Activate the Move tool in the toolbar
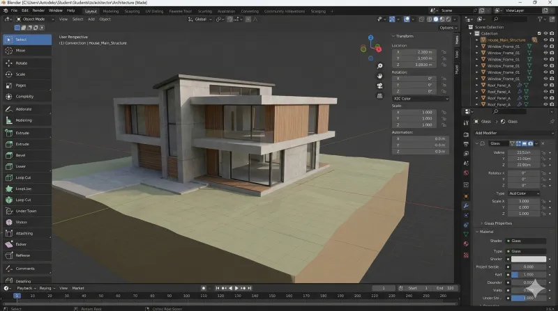The height and width of the screenshot is (311, 558). pos(27,51)
